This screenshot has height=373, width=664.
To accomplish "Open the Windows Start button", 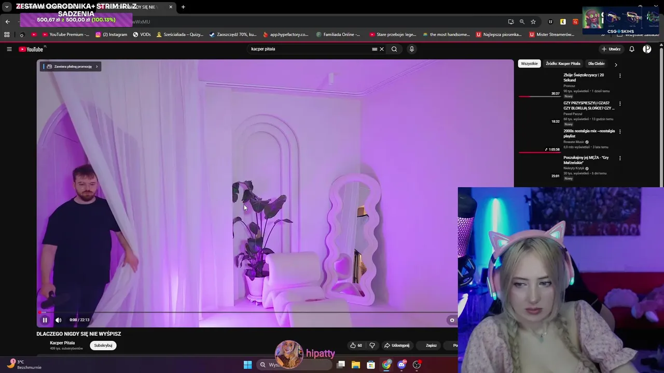I will pos(247,365).
